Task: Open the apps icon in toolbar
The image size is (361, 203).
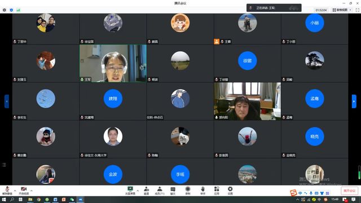Action: tap(217, 191)
